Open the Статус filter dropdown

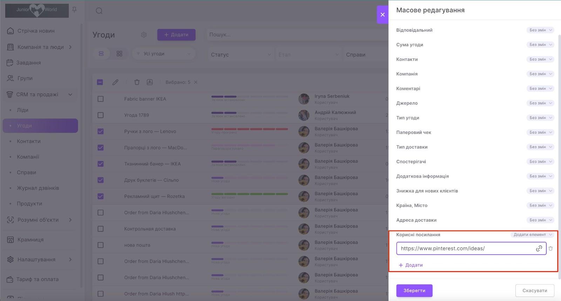tap(241, 55)
